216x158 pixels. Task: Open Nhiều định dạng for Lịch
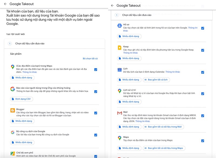[x=129, y=80]
